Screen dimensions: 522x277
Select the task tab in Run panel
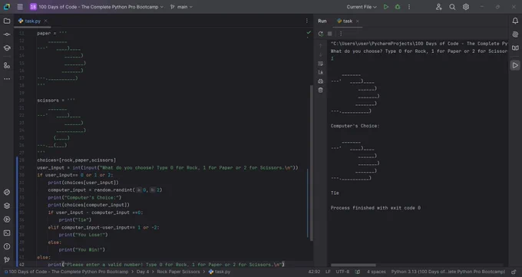coord(345,21)
